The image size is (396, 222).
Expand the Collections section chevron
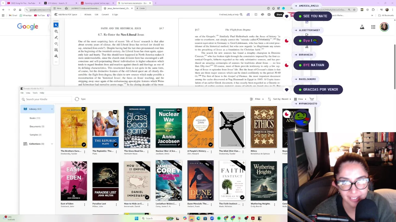tap(52, 144)
